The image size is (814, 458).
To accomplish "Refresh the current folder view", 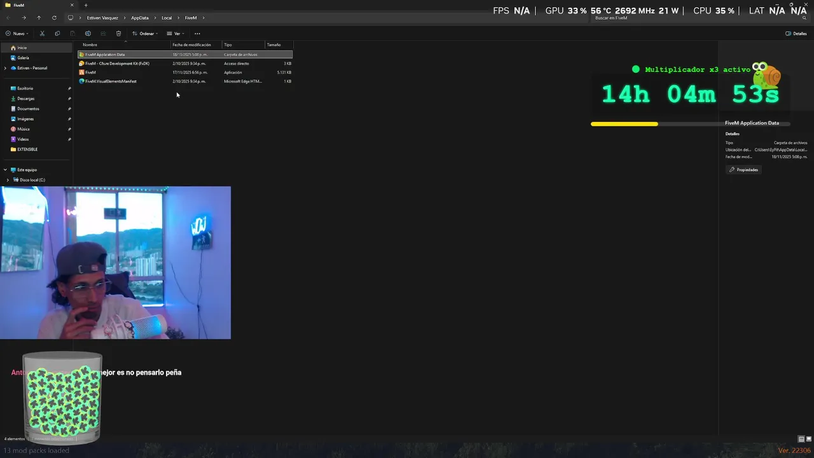I will (54, 18).
